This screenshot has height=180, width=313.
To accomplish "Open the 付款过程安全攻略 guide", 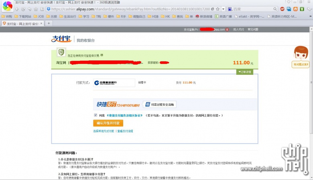I will click(x=160, y=104).
